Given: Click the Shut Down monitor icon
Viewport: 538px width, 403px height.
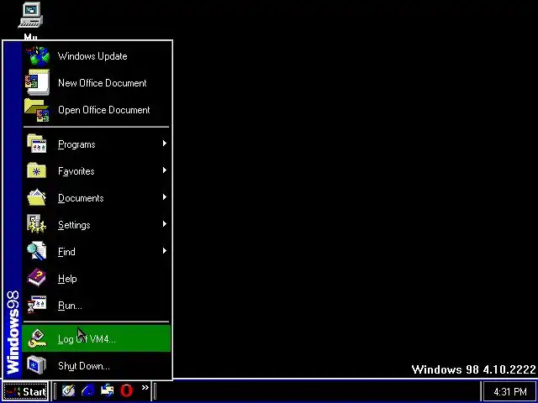Looking at the screenshot, I should pyautogui.click(x=36, y=365).
